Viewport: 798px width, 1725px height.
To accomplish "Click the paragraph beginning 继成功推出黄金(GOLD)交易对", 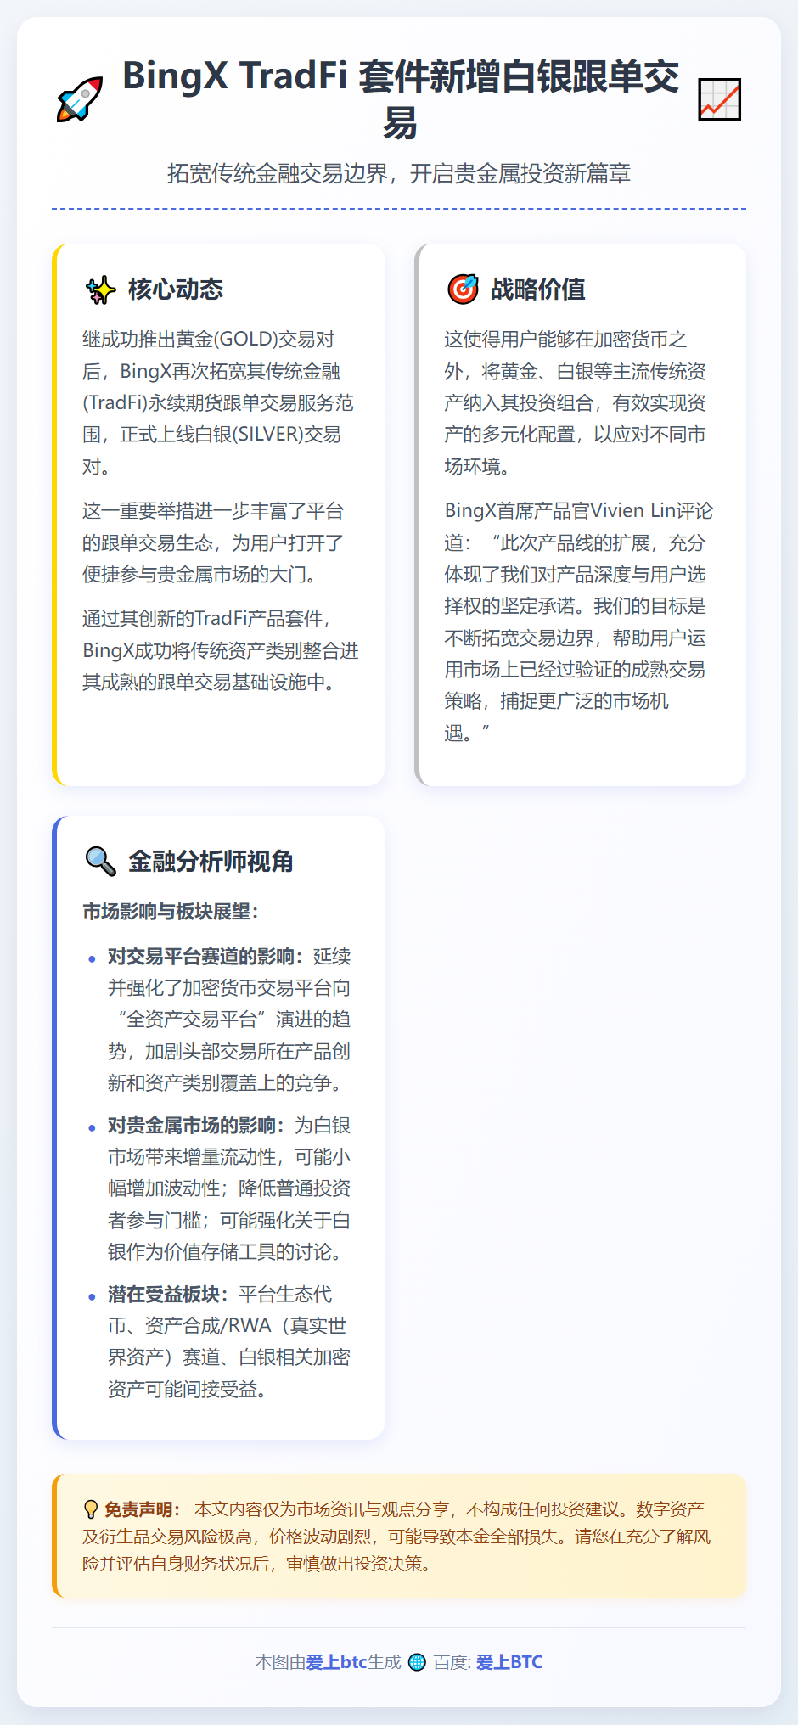I will coord(218,402).
